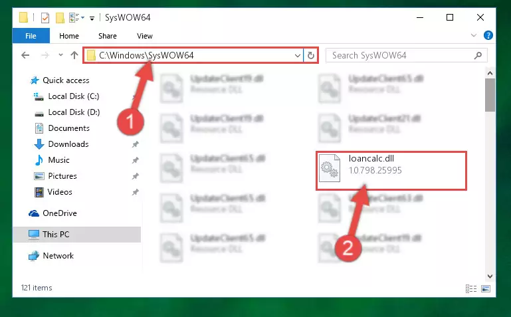Viewport: 511px width, 317px height.
Task: Open Music in navigation pane
Action: click(x=58, y=160)
